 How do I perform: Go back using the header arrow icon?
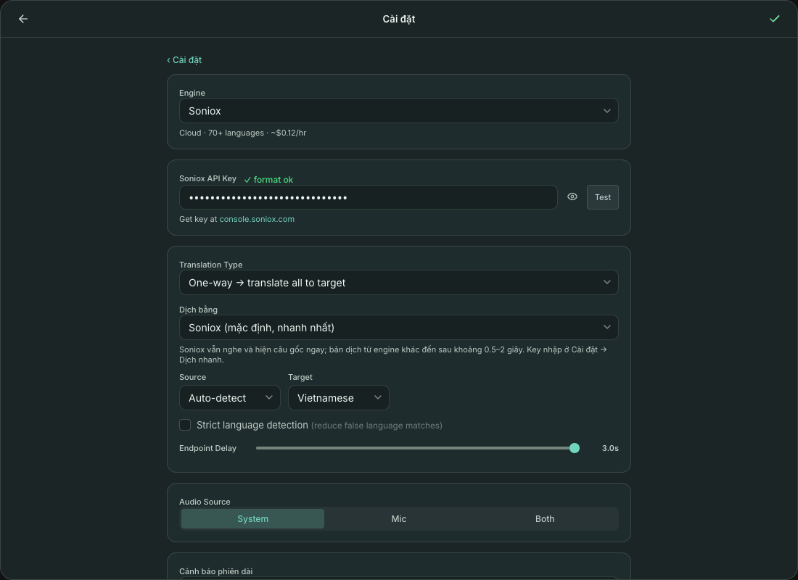23,19
